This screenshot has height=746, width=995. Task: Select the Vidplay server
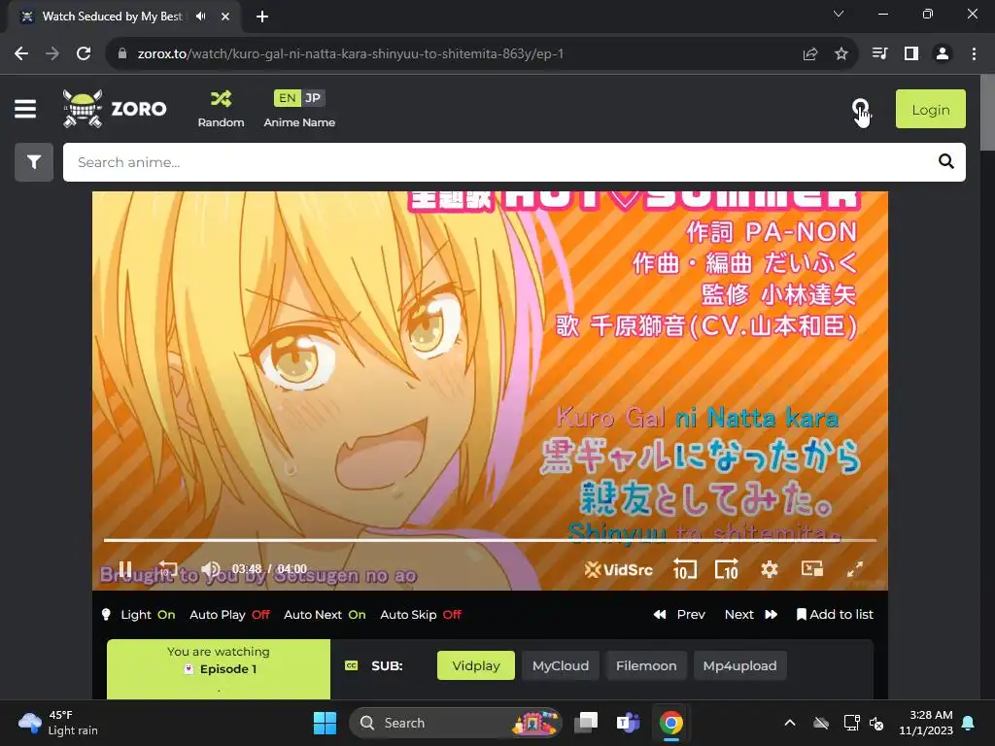tap(476, 665)
